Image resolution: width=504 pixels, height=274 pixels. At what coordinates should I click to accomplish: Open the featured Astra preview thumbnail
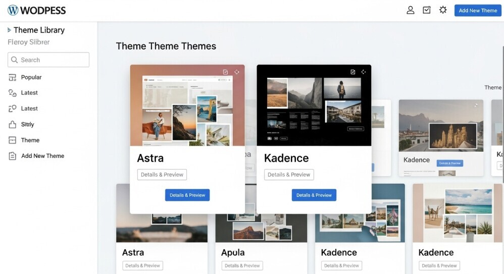(187, 105)
